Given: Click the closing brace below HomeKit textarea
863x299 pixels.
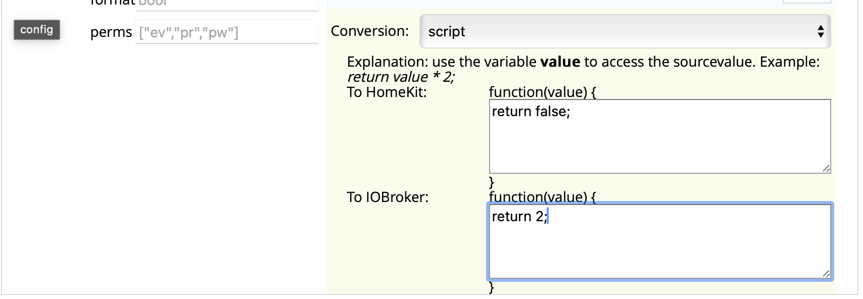Looking at the screenshot, I should [x=492, y=182].
